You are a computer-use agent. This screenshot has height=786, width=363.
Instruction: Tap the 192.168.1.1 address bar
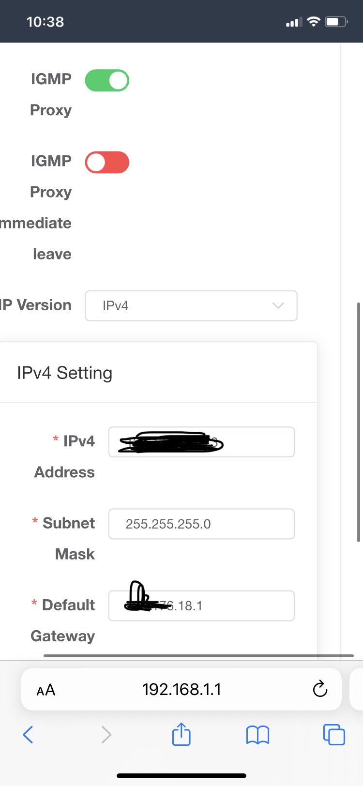pyautogui.click(x=181, y=689)
